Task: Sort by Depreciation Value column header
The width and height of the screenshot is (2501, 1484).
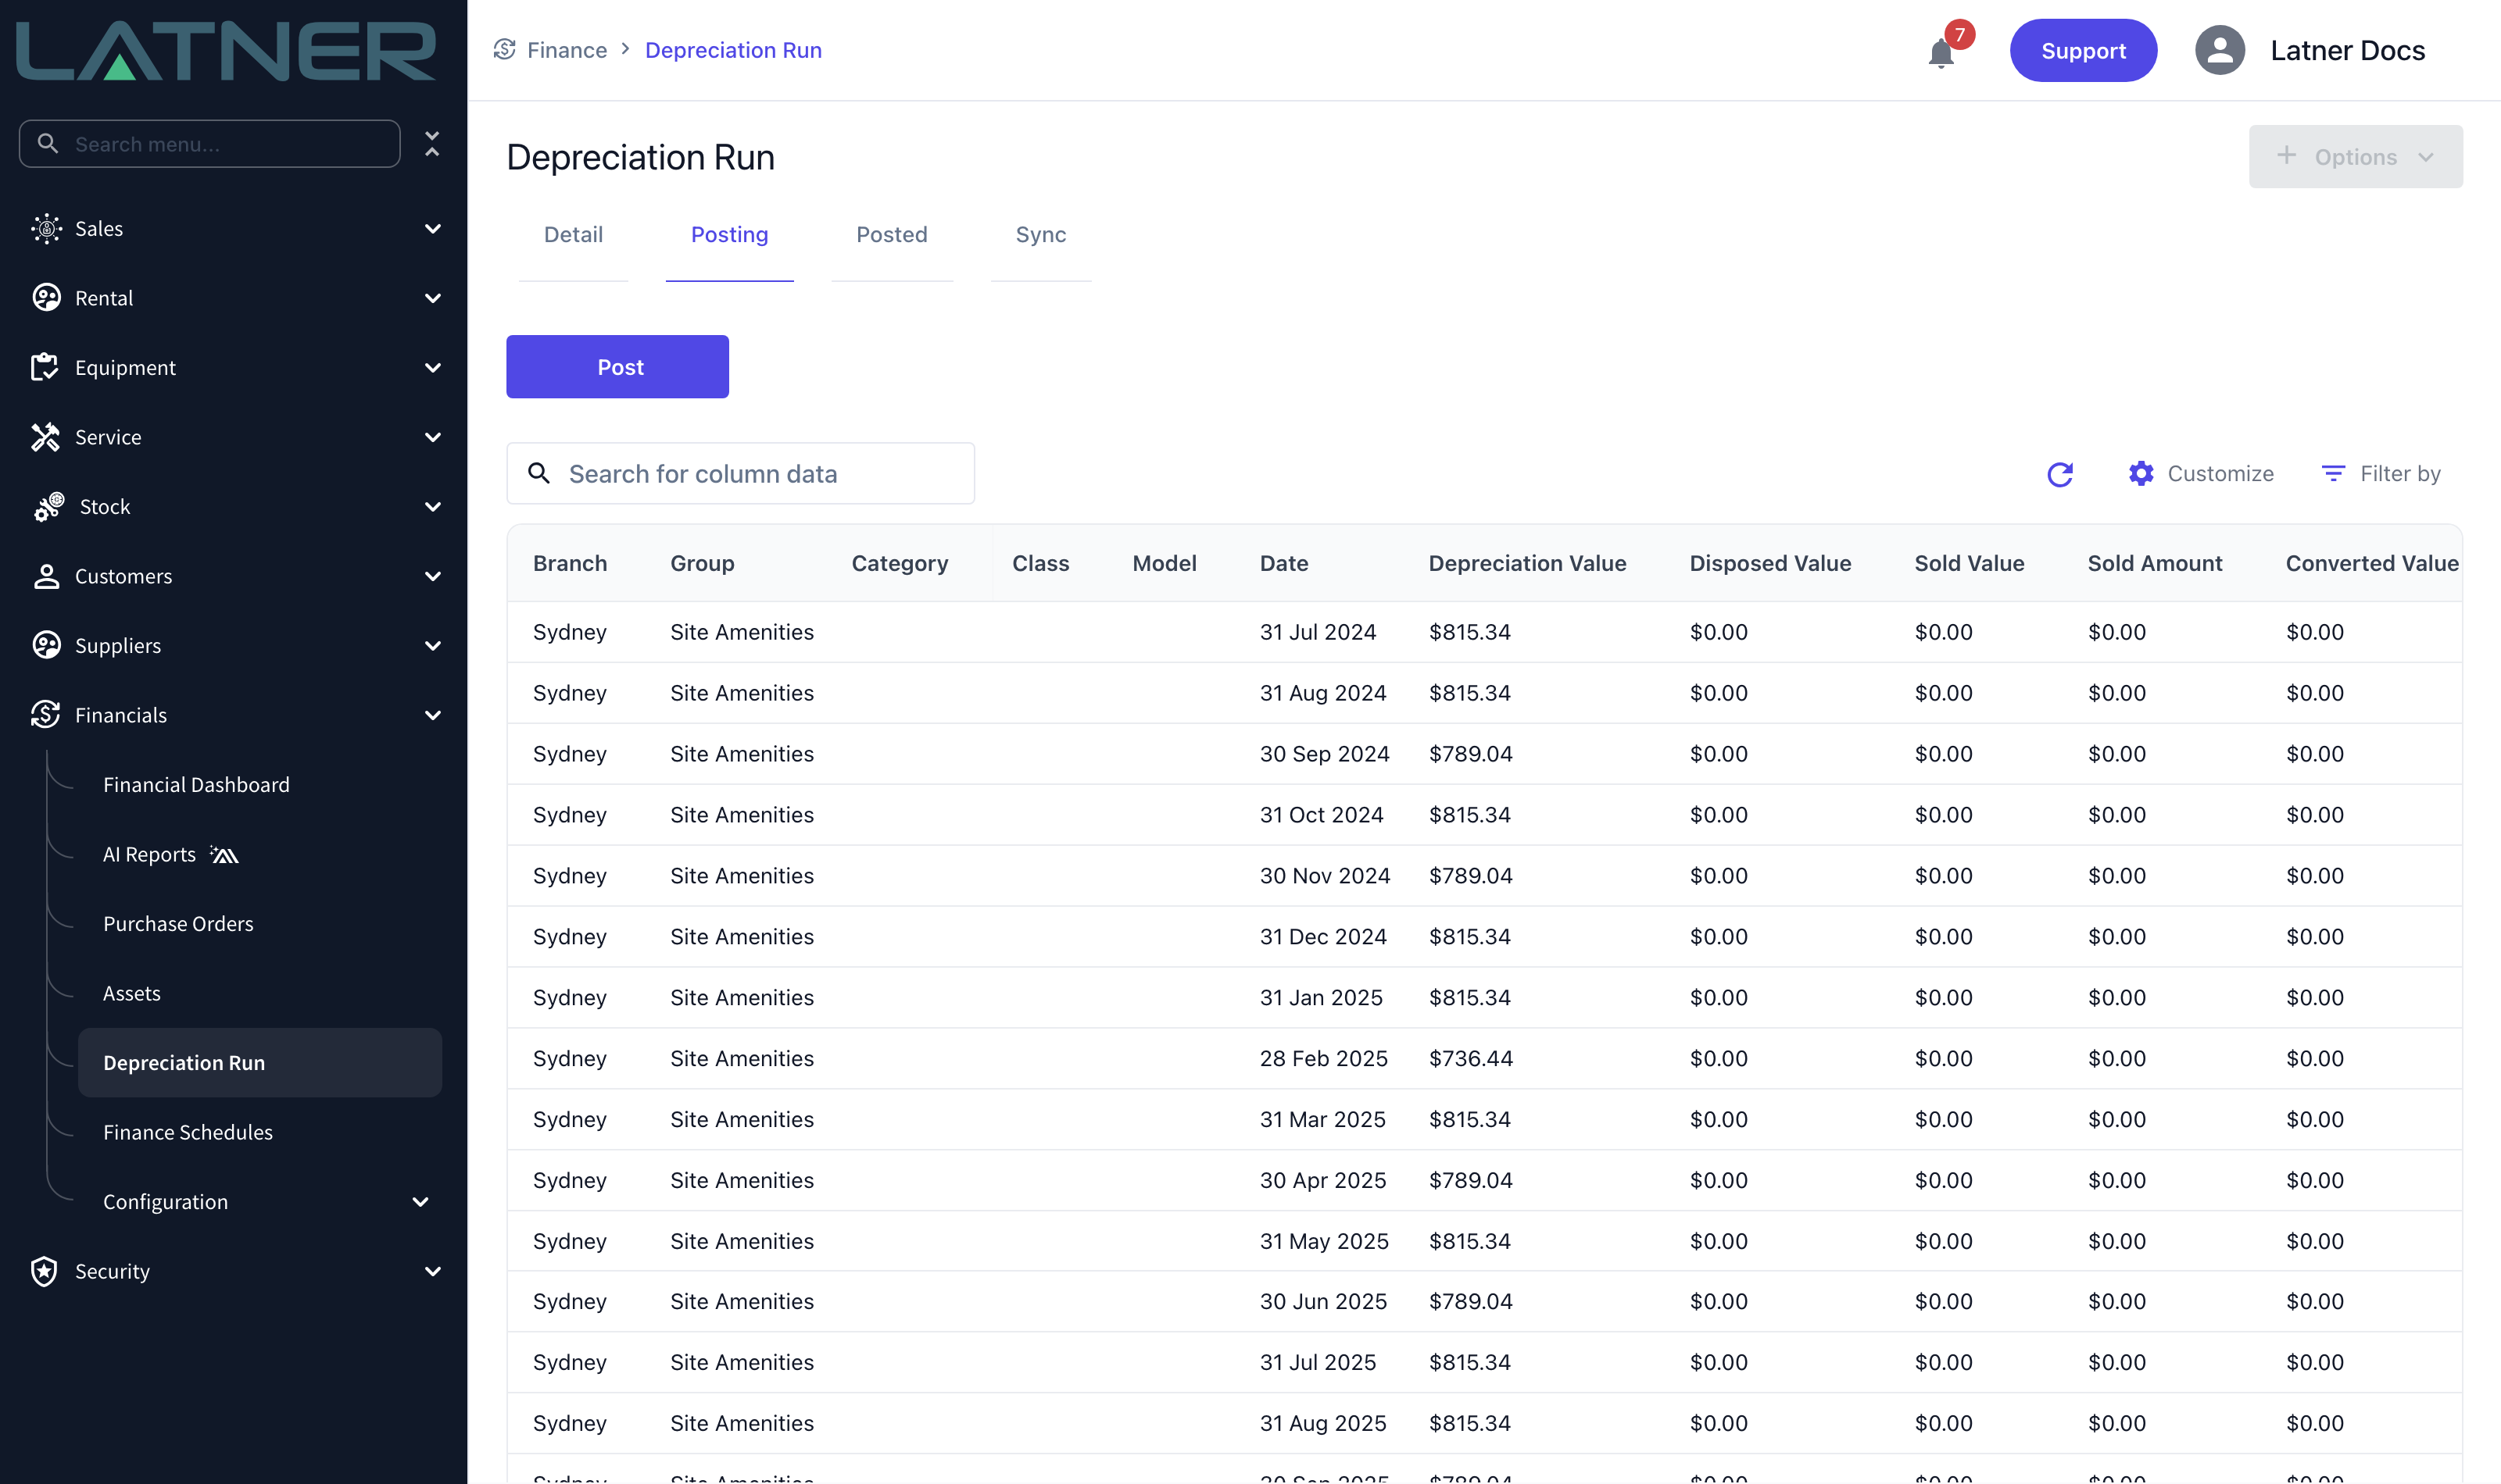Action: click(1526, 564)
